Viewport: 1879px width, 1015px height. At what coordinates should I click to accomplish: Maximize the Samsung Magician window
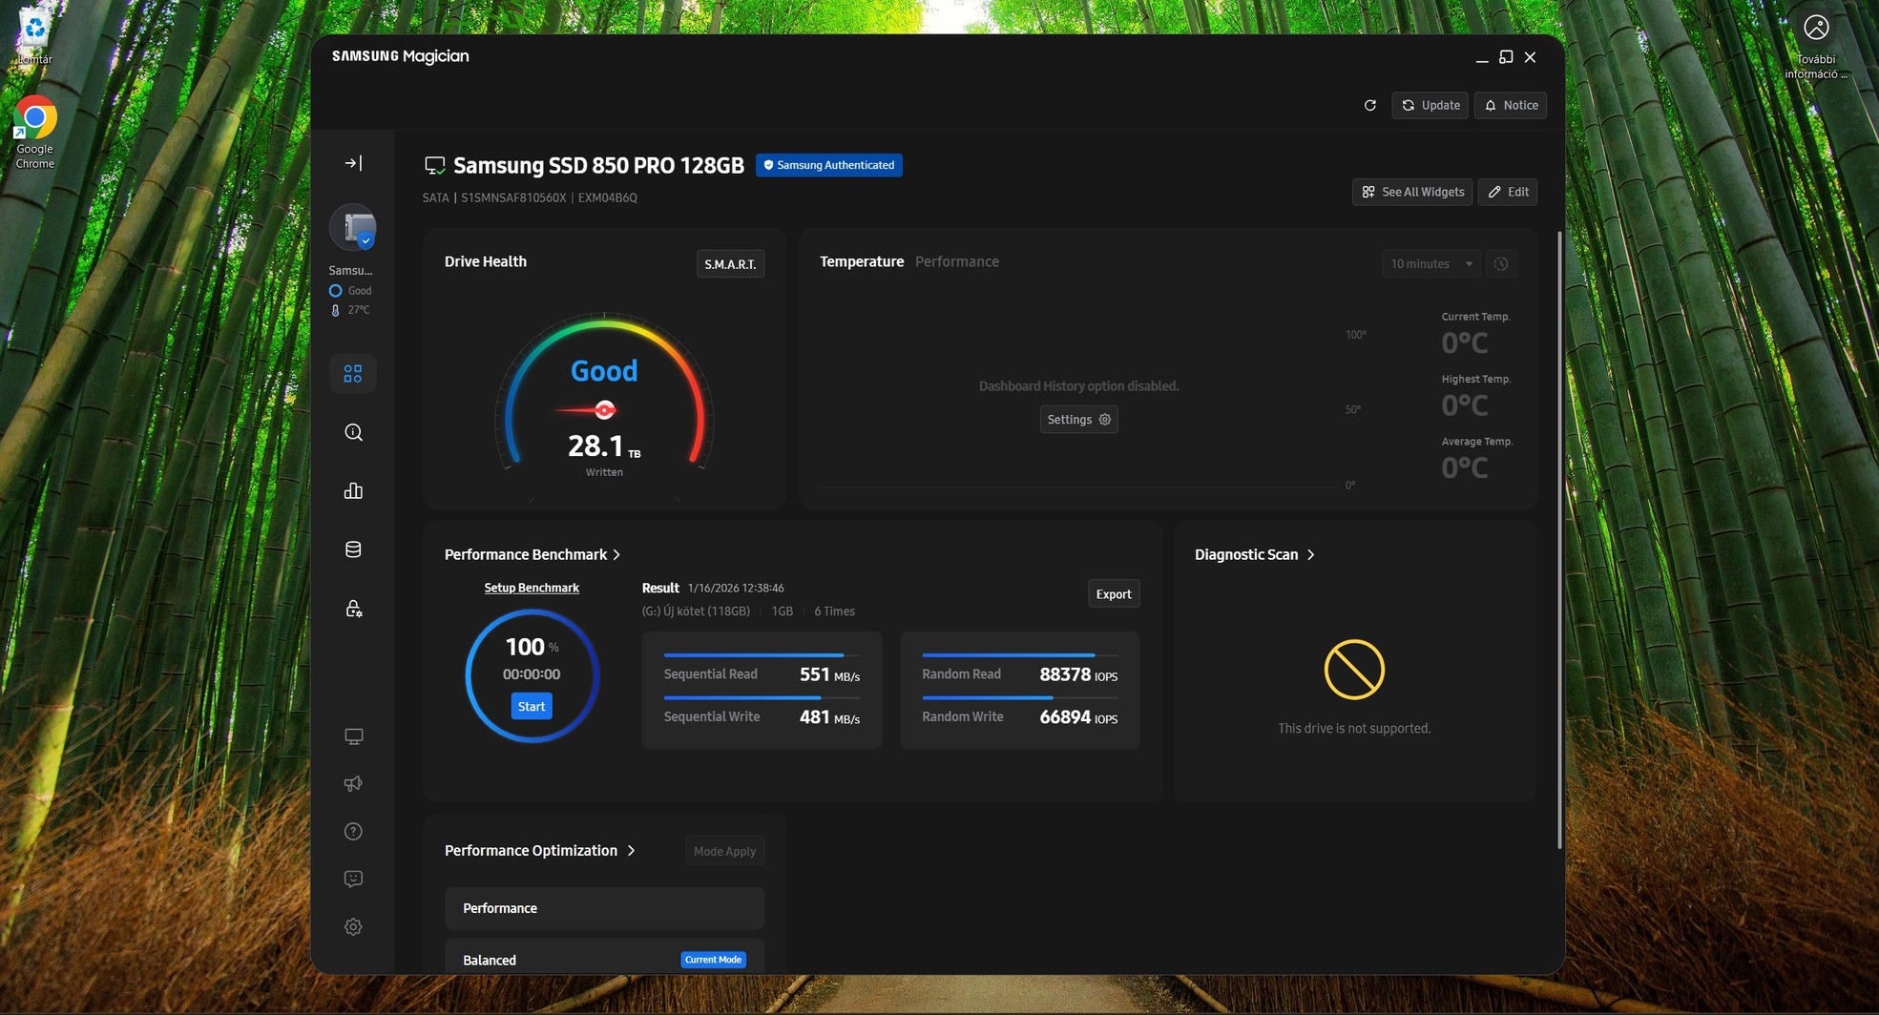(1506, 57)
